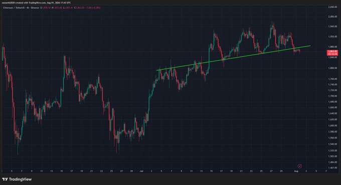Click the 1,920.00 price axis label
This screenshot has width=341, height=185.
pos(332,36)
